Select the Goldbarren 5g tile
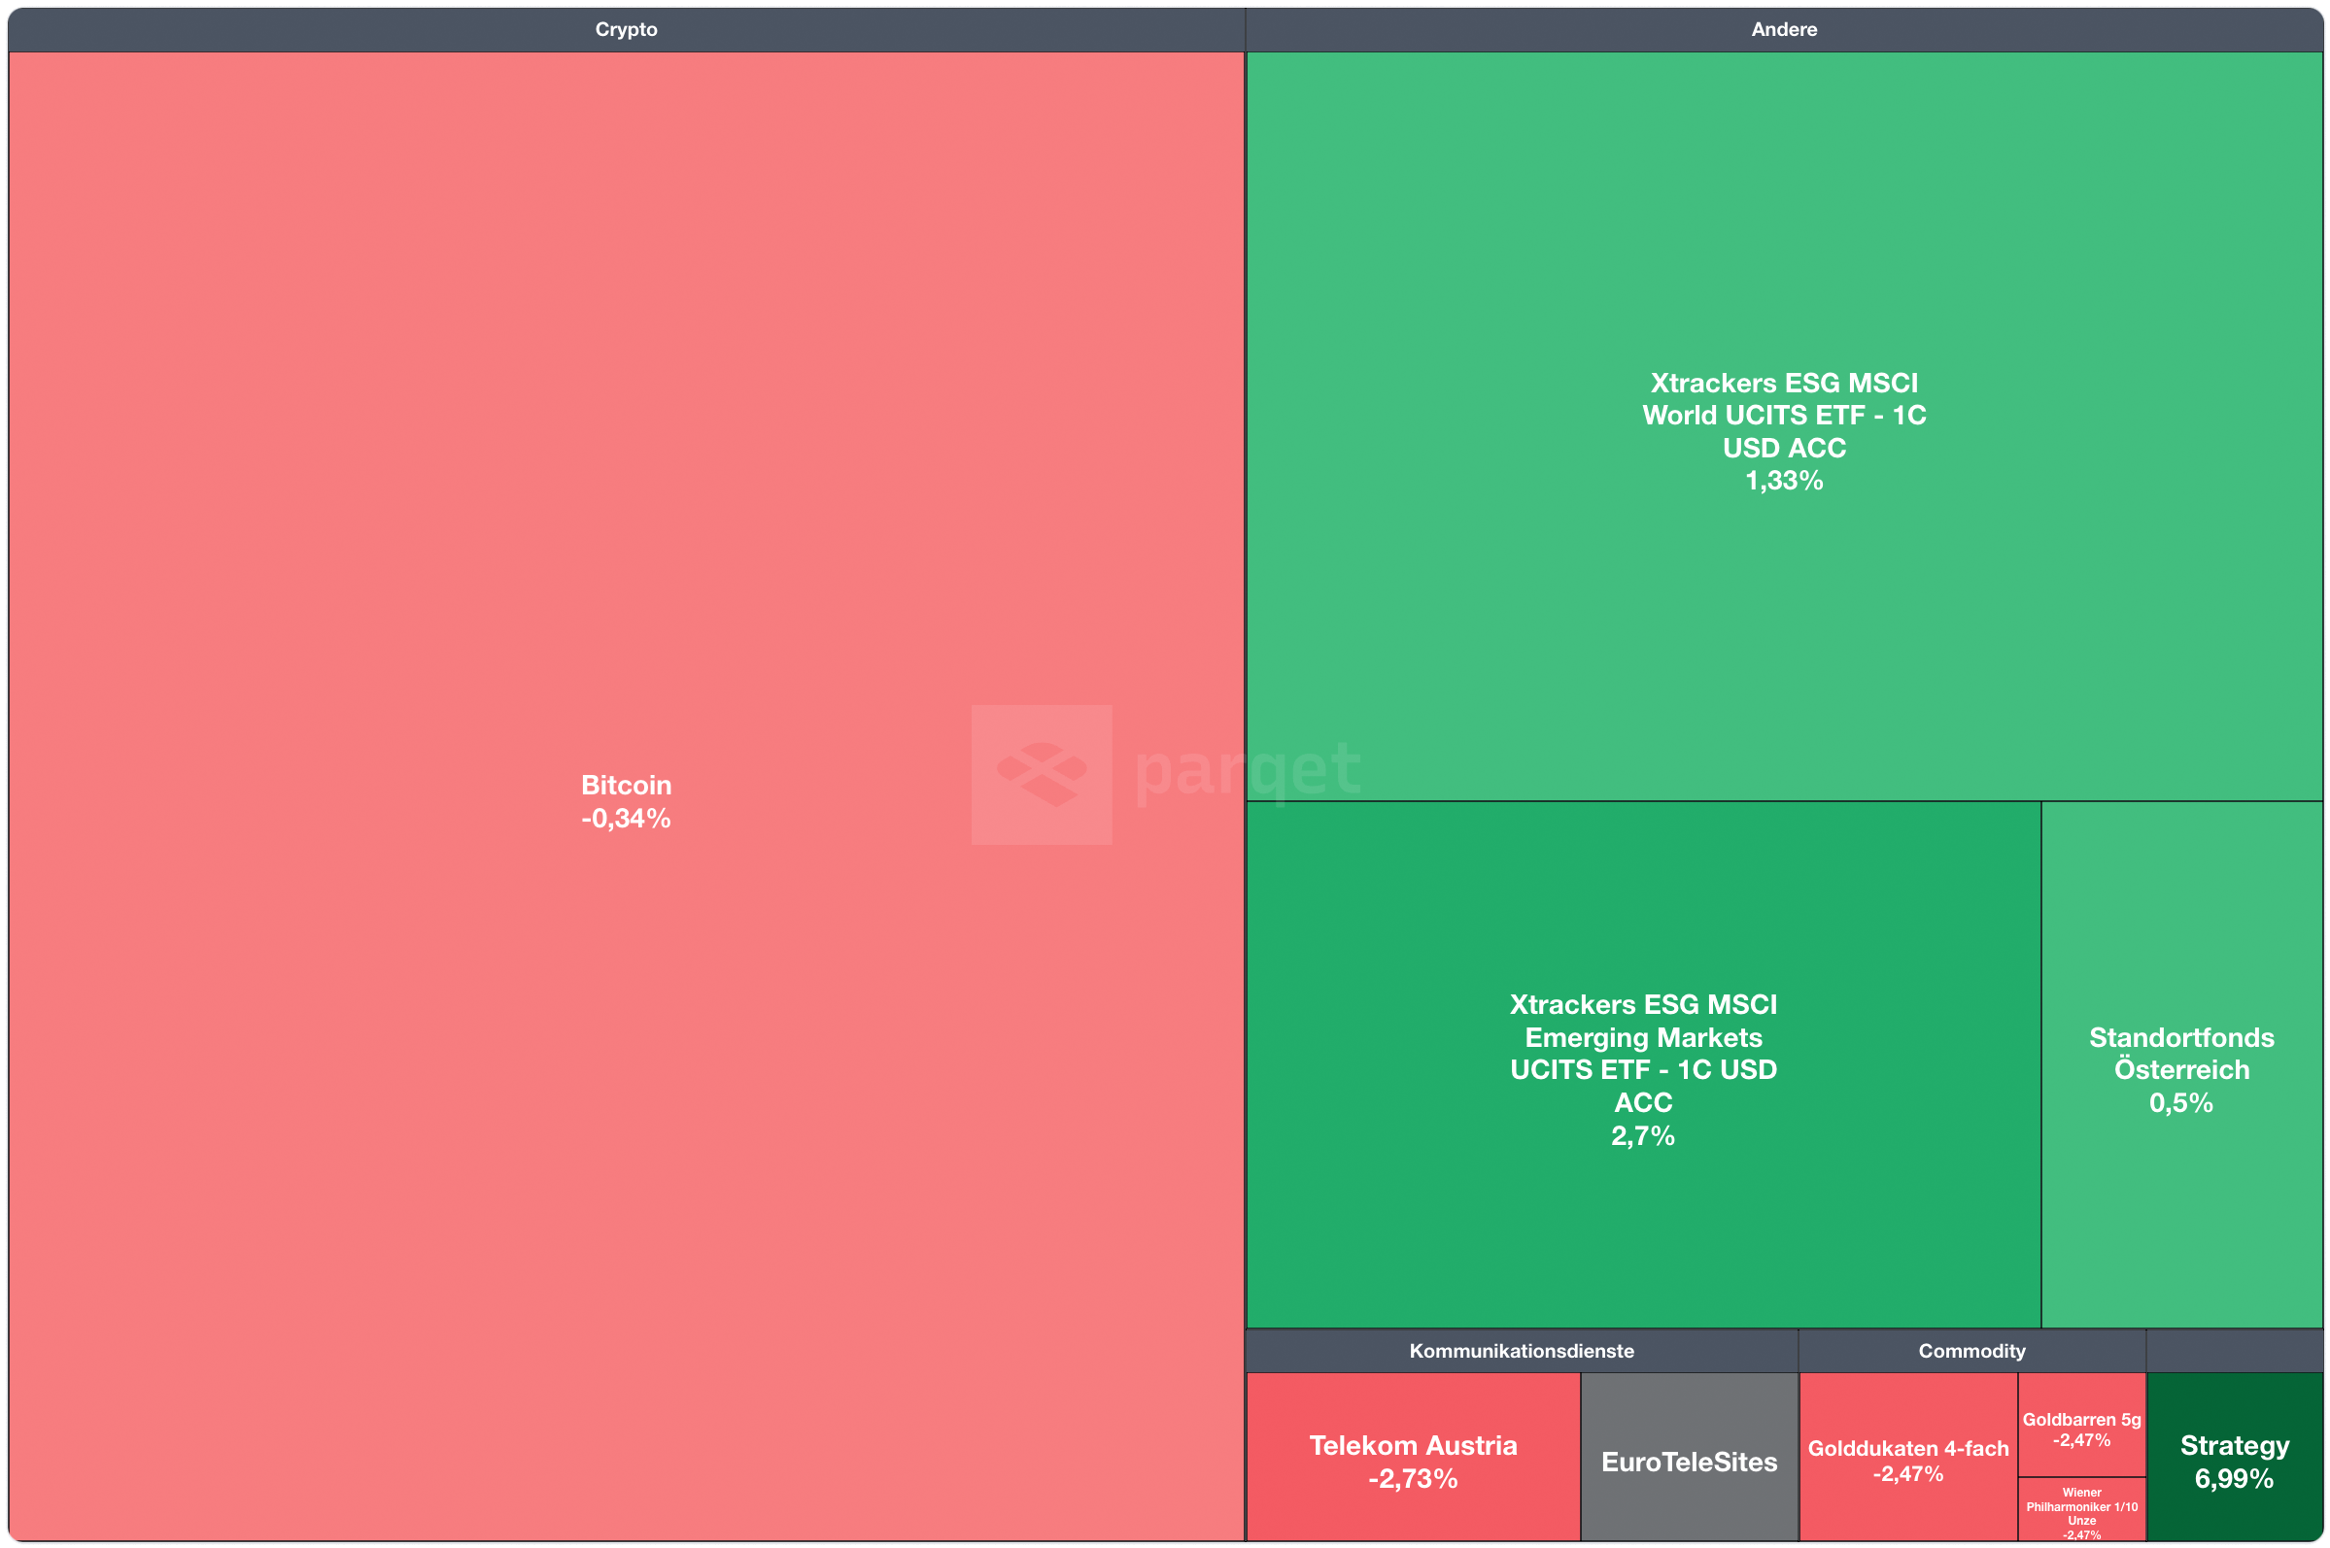Screen dimensions: 2330x1548 pyautogui.click(x=2080, y=1420)
